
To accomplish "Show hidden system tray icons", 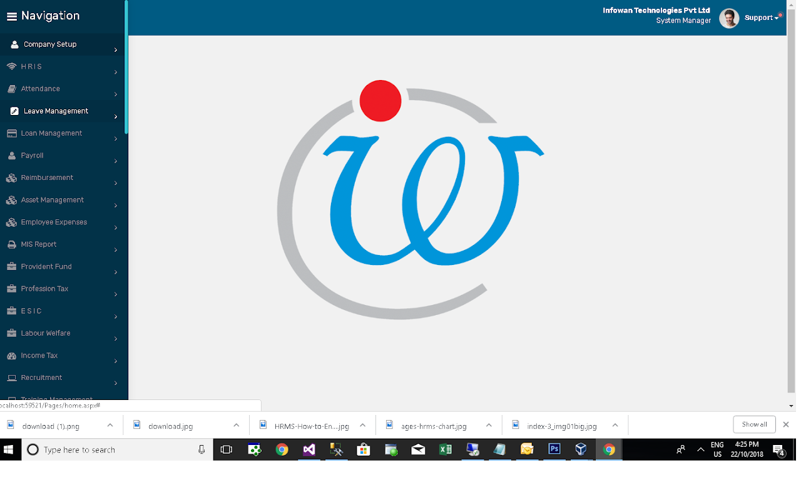I will click(x=701, y=449).
